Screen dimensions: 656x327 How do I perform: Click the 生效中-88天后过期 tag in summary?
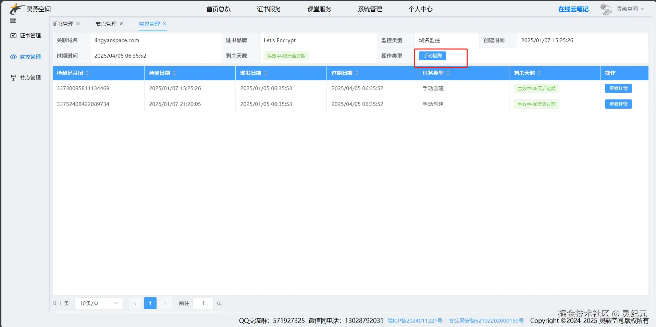coord(286,56)
